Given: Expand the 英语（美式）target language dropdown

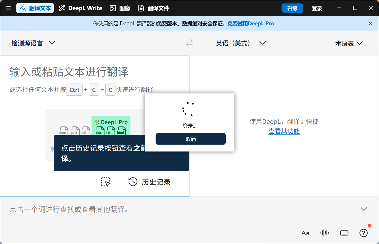Looking at the screenshot, I should 241,43.
